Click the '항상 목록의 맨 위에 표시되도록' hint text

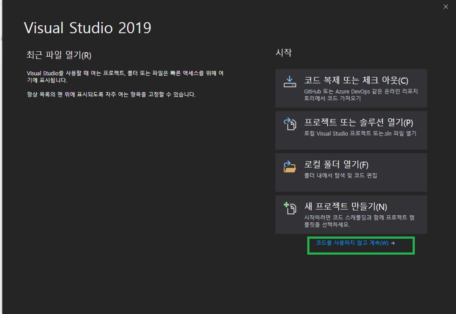tap(111, 95)
